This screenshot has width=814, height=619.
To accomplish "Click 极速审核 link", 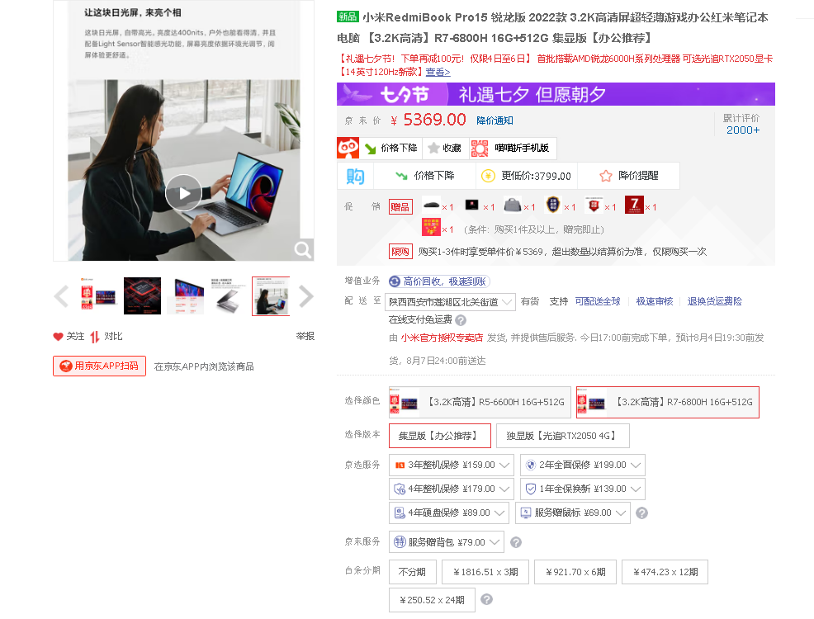I will [654, 301].
